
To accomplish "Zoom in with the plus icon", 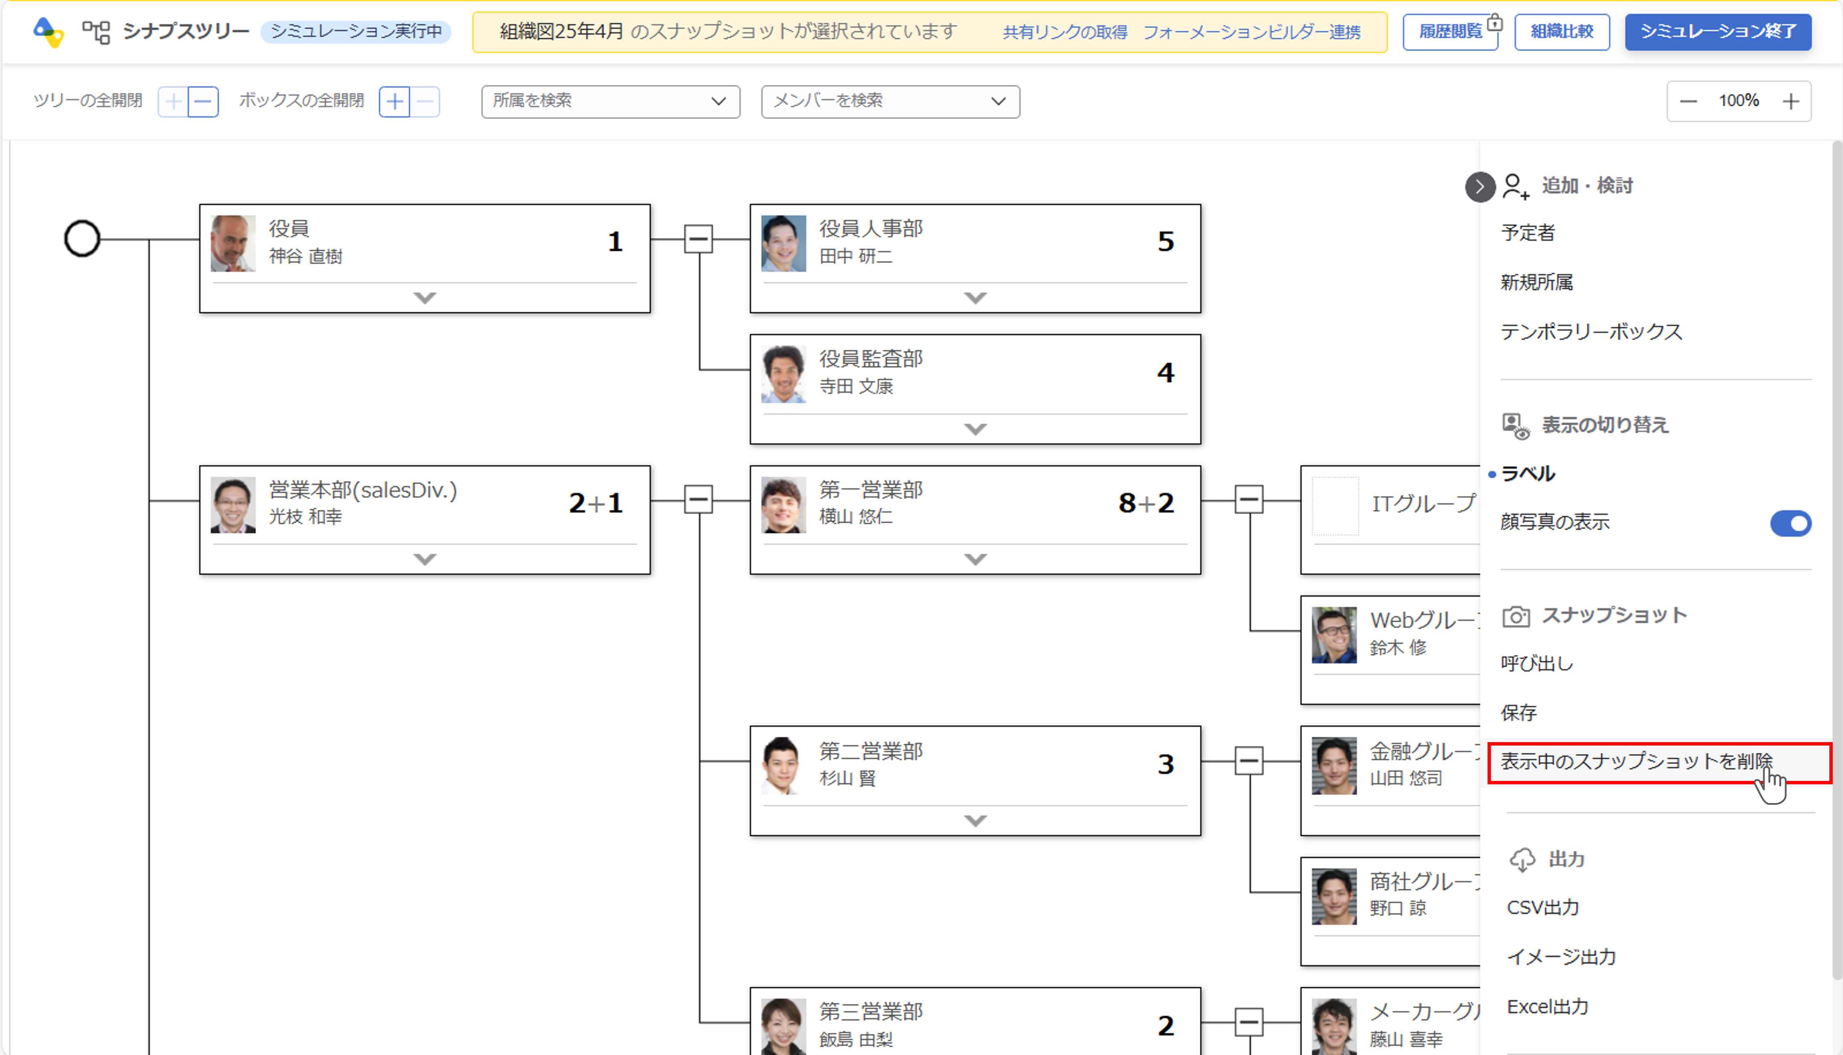I will 1790,101.
